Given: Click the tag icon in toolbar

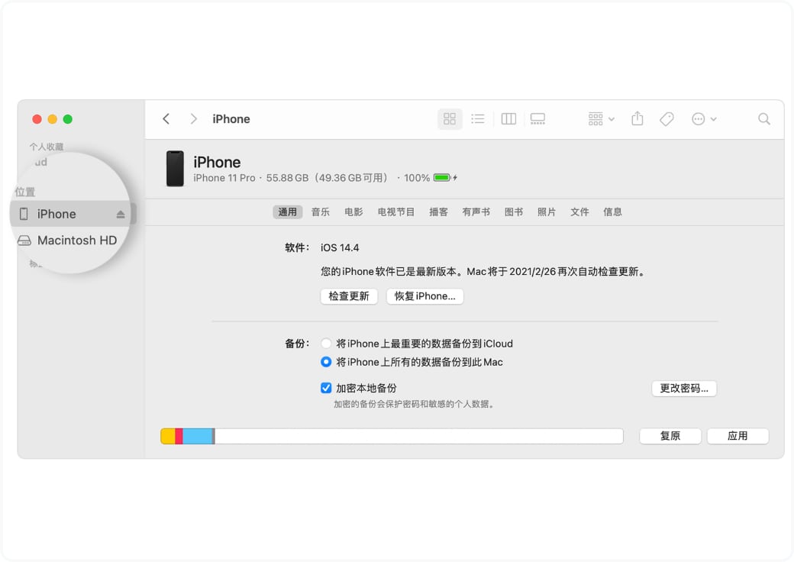Looking at the screenshot, I should pos(667,119).
